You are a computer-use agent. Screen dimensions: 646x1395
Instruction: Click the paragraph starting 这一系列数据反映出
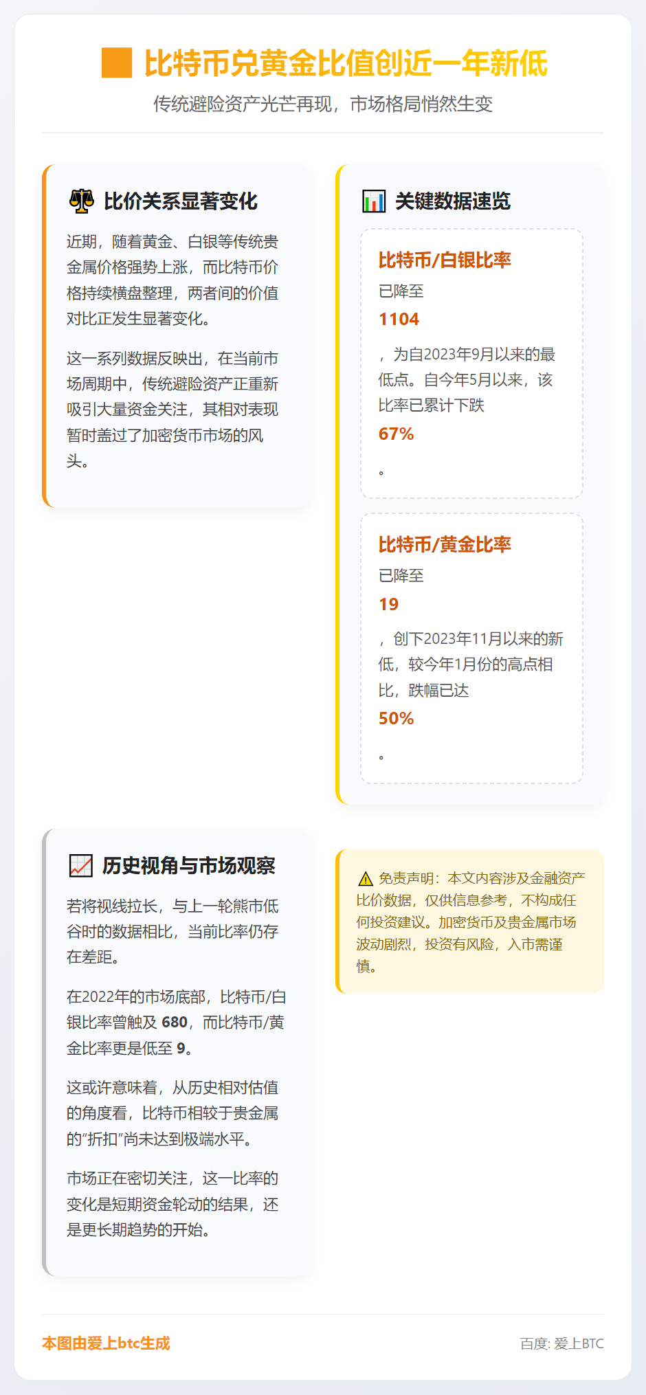click(x=173, y=410)
